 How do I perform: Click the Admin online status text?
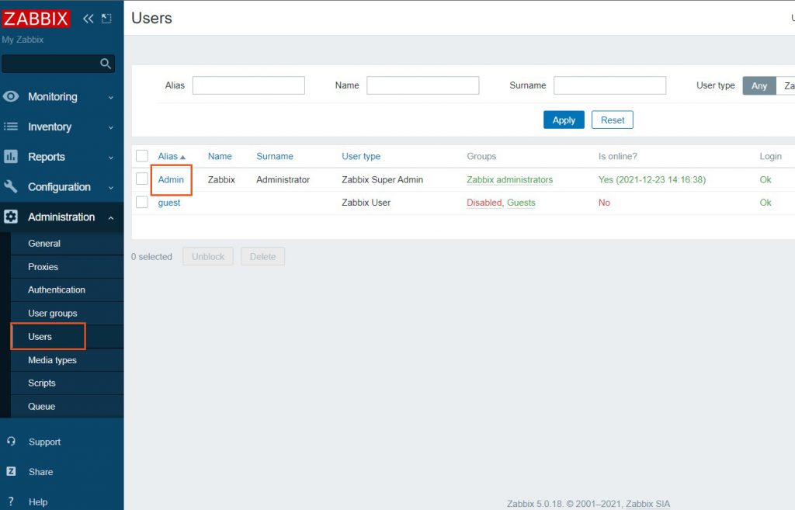pos(652,179)
